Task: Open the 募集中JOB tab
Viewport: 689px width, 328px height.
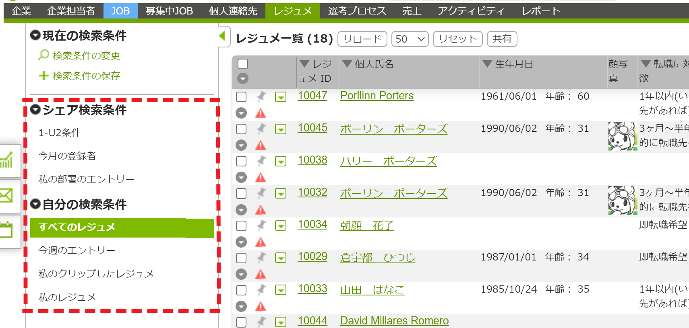Action: click(169, 11)
